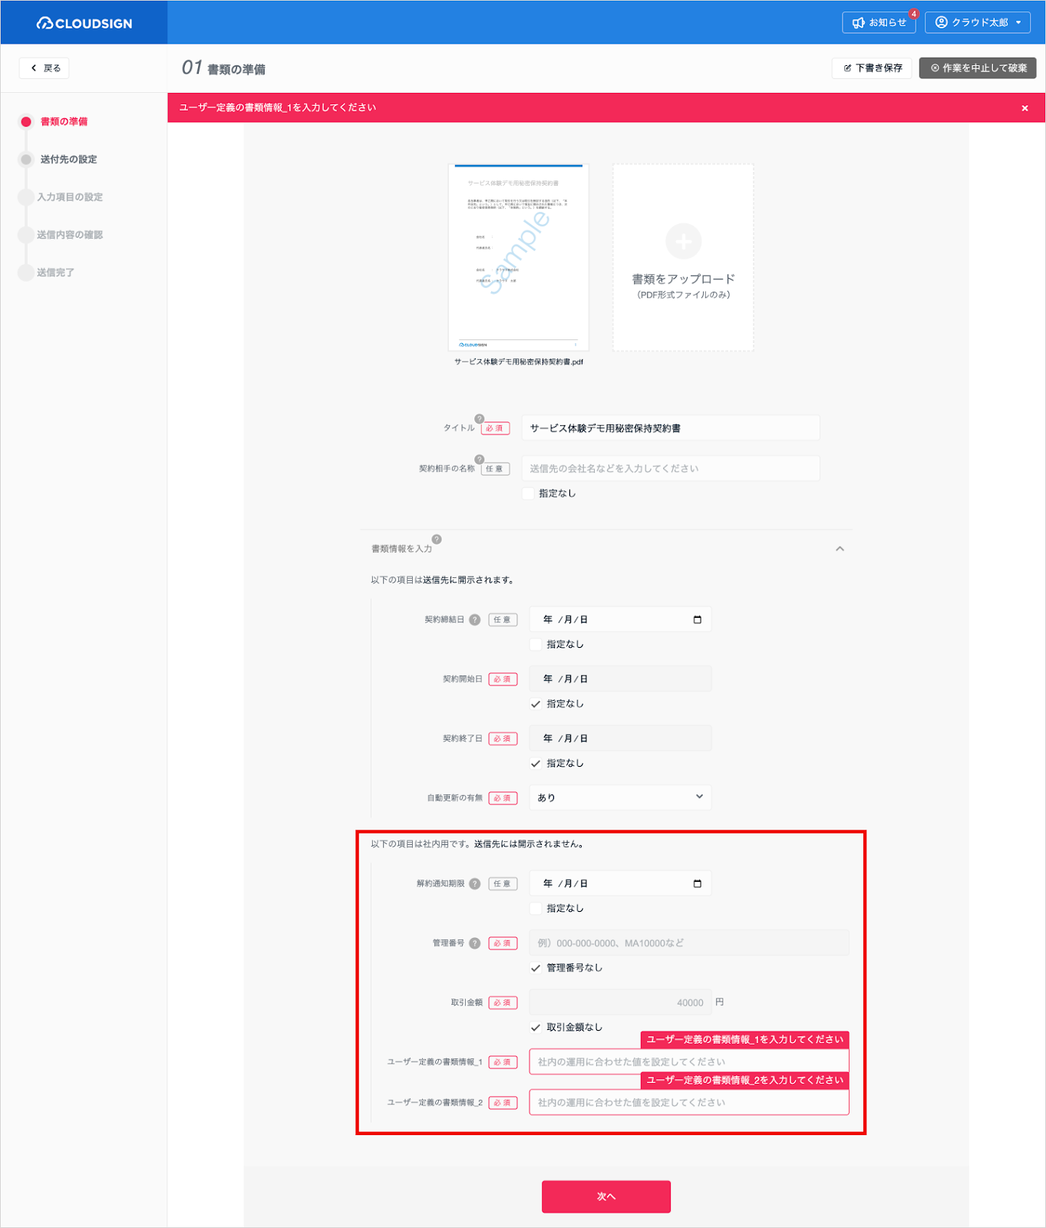Uncheck 指定なし under 契約開始日
This screenshot has height=1228, width=1046.
pyautogui.click(x=536, y=704)
